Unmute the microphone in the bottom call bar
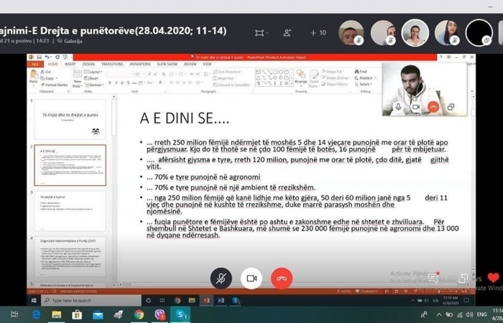Viewport: 503px width, 323px height. (221, 278)
